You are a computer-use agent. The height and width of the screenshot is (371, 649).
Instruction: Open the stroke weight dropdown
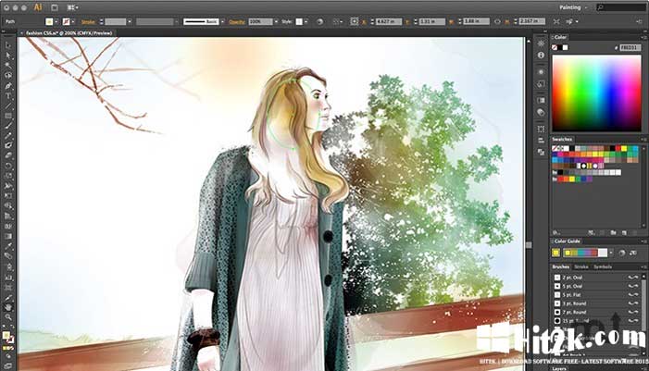tap(129, 21)
